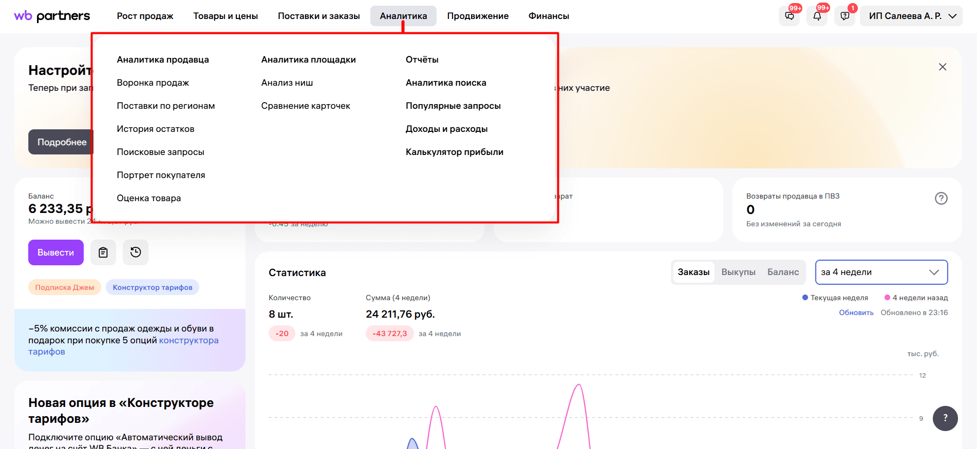977x449 pixels.
Task: Open Рост продаж menu
Action: (x=145, y=16)
